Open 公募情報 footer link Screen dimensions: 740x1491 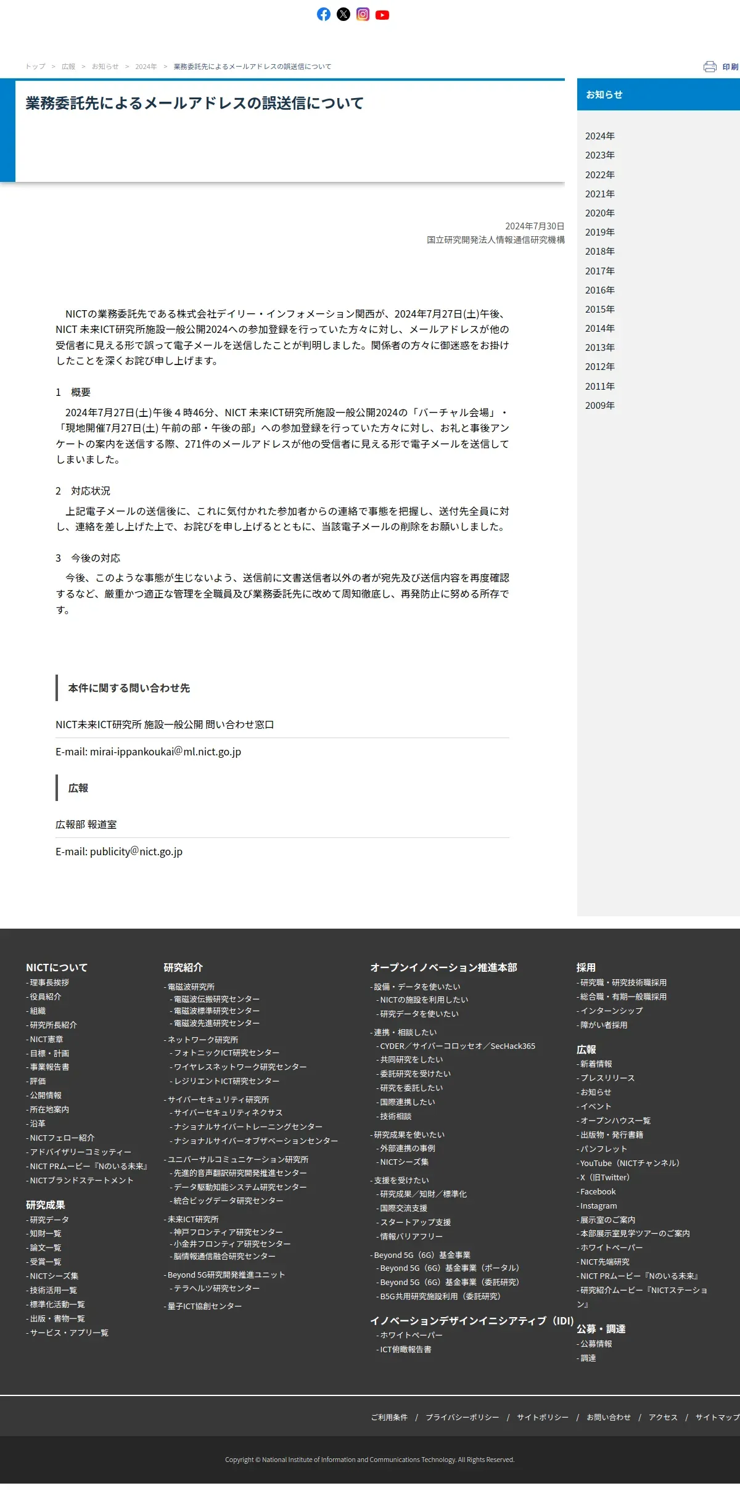[596, 1344]
